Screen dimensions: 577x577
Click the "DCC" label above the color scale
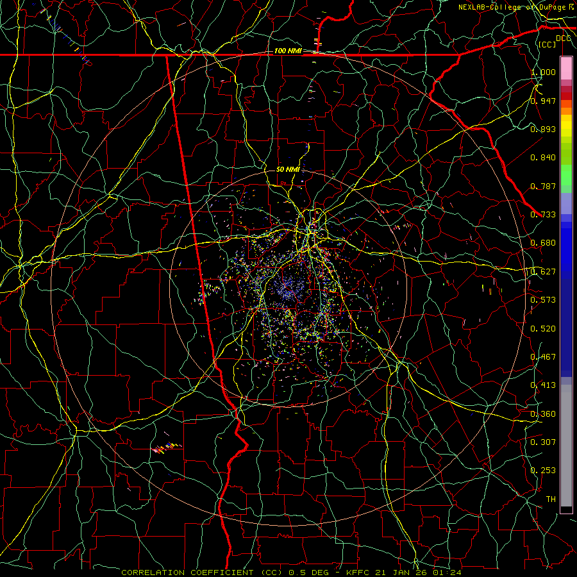563,38
